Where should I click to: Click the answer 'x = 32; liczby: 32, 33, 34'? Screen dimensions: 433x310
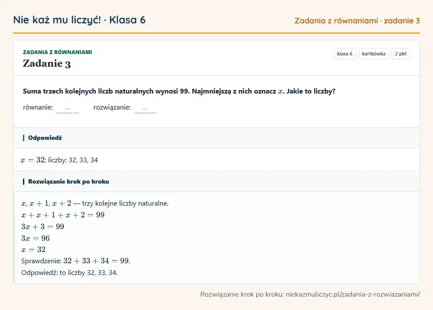(x=59, y=160)
